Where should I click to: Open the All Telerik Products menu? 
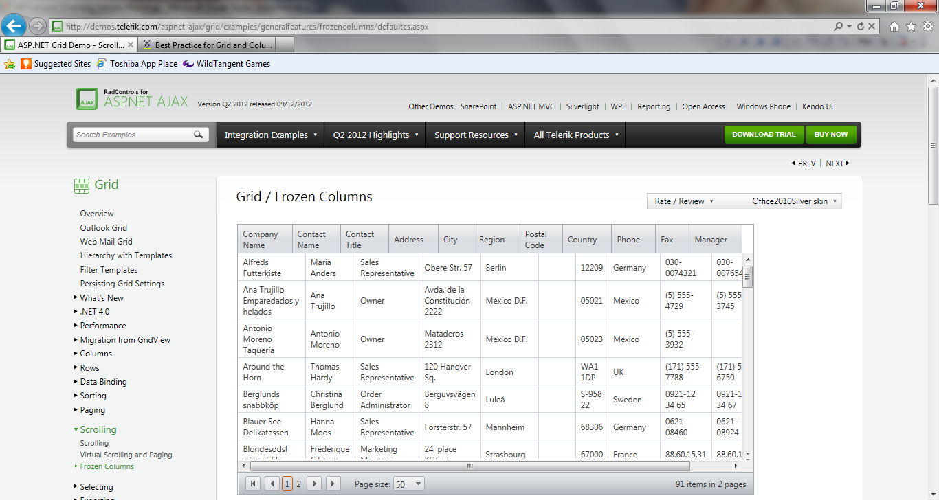(x=576, y=135)
